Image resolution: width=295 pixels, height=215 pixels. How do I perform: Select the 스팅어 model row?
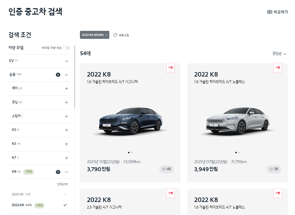[39, 116]
